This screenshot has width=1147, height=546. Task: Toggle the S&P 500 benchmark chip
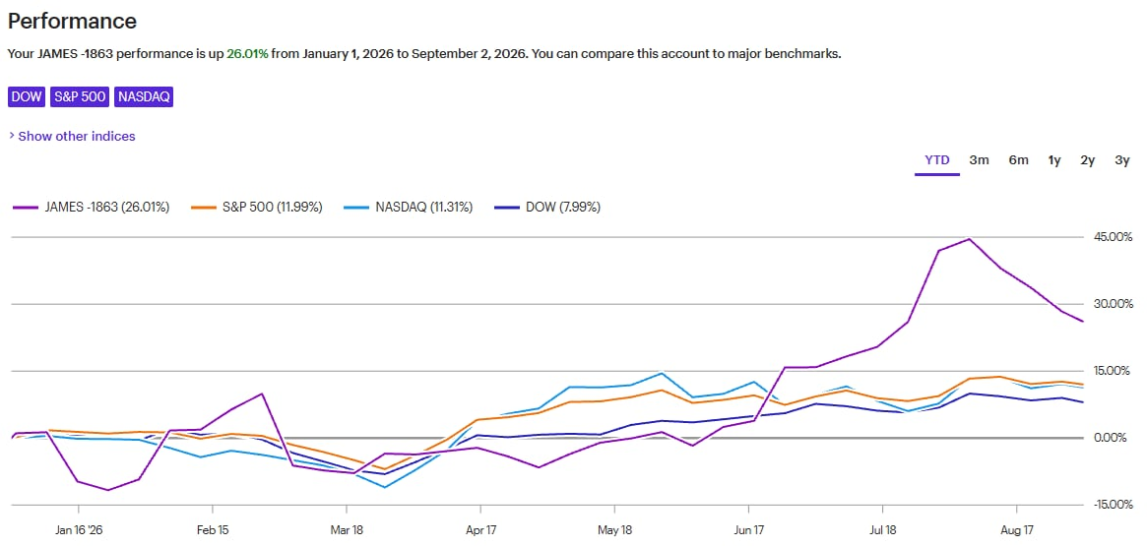[x=81, y=96]
